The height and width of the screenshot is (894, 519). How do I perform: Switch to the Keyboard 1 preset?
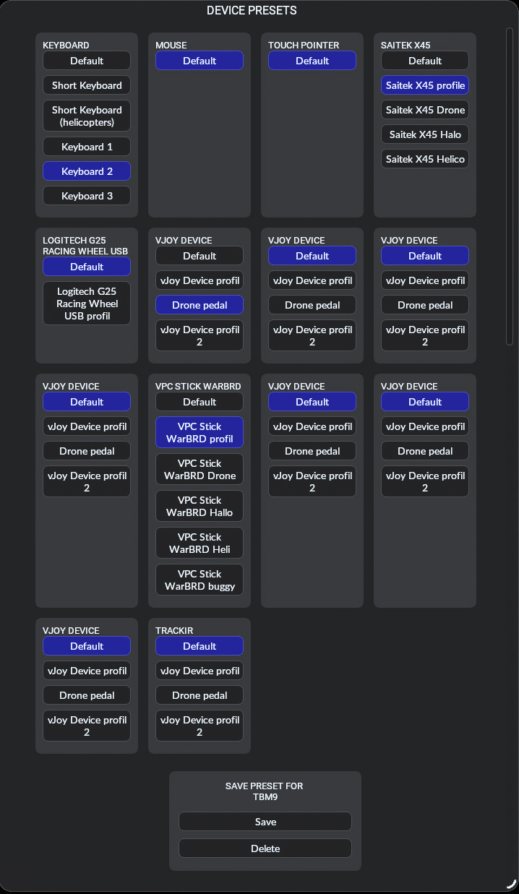tap(86, 146)
